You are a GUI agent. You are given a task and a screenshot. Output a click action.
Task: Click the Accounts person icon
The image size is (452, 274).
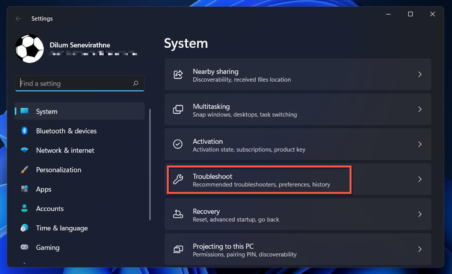(x=25, y=208)
